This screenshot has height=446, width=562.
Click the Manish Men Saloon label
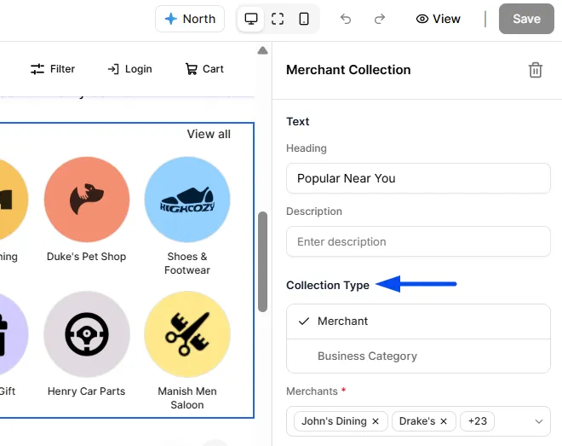187,398
